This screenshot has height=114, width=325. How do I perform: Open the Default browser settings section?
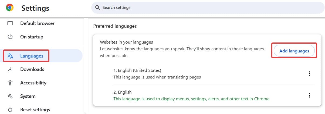pos(37,23)
